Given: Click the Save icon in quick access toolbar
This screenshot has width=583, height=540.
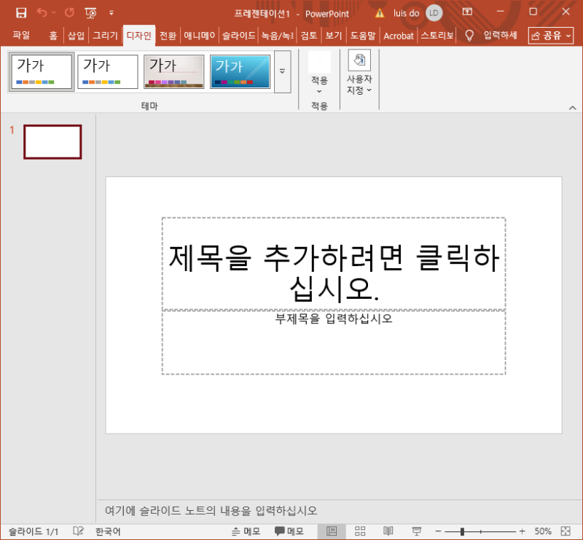Looking at the screenshot, I should tap(21, 12).
